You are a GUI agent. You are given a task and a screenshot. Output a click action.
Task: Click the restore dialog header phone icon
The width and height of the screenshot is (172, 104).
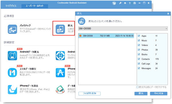[x=81, y=21]
